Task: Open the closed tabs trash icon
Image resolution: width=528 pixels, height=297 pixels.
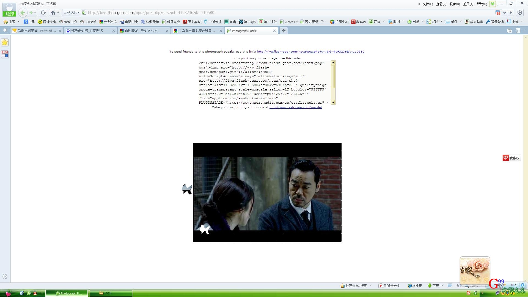Action: coord(518,31)
